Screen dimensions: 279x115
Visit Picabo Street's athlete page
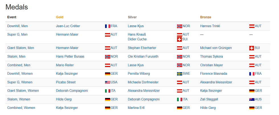click(x=66, y=82)
